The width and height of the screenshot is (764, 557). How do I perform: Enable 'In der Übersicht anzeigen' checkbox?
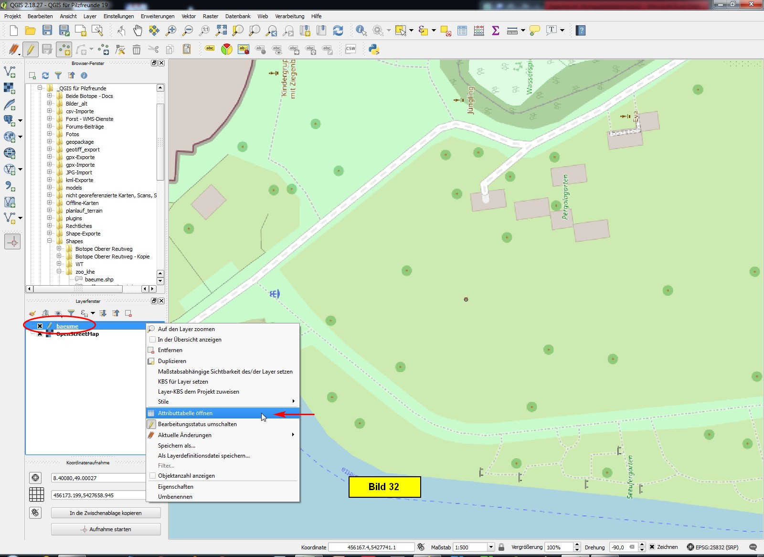coord(153,340)
